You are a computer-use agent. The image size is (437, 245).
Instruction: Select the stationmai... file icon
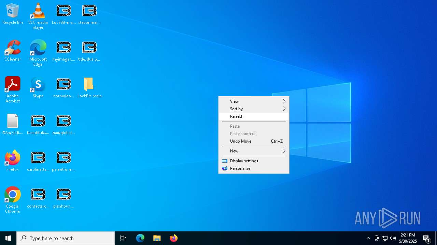89,14
